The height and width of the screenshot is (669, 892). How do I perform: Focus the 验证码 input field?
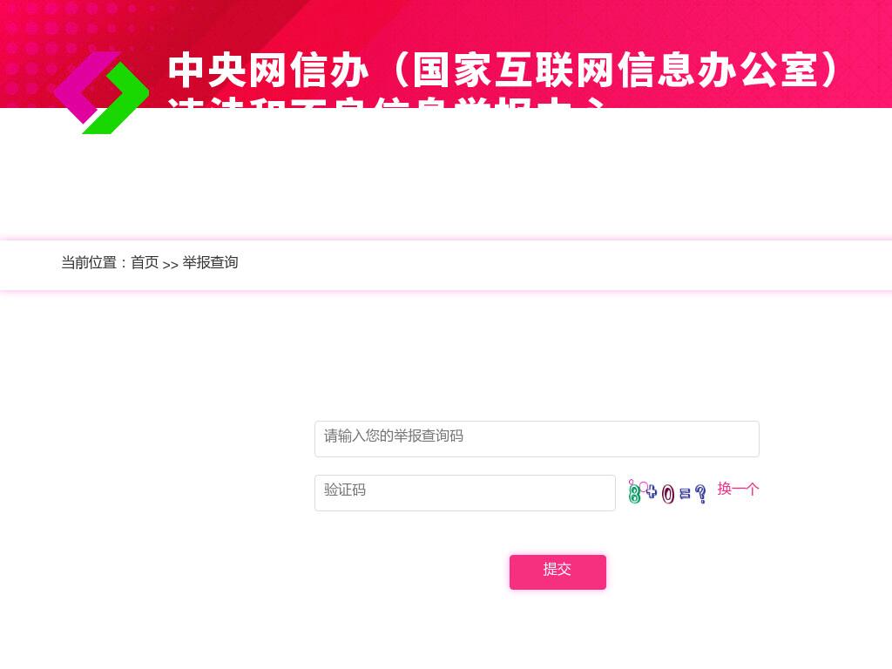coord(465,493)
